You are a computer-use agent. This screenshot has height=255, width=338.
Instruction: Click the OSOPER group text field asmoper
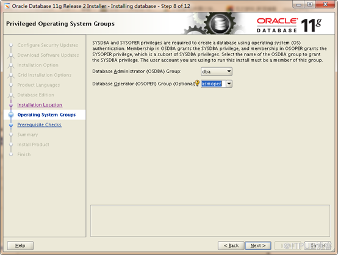pos(213,84)
